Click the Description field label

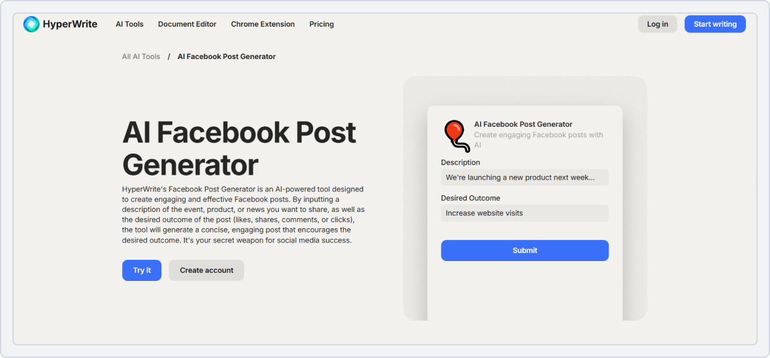(461, 162)
